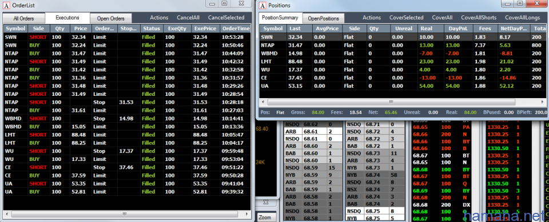Image resolution: width=549 pixels, height=222 pixels.
Task: Select UA row in Positions summary
Action: 403,86
